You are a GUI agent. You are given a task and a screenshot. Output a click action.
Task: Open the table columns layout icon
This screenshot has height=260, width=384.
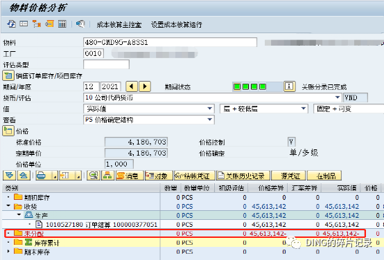(62, 24)
